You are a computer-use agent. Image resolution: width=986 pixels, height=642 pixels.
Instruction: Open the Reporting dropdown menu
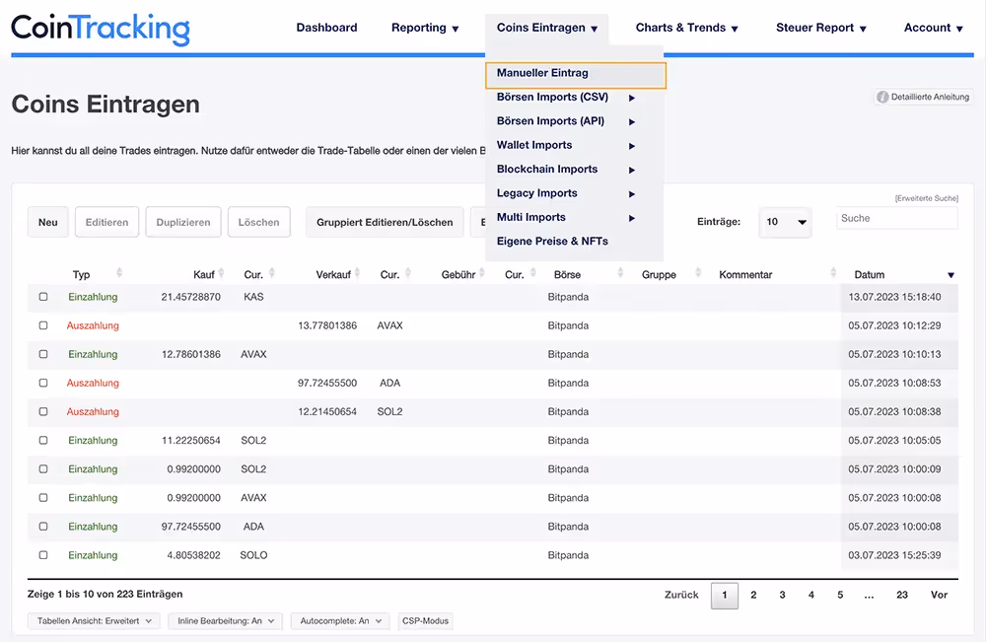425,28
